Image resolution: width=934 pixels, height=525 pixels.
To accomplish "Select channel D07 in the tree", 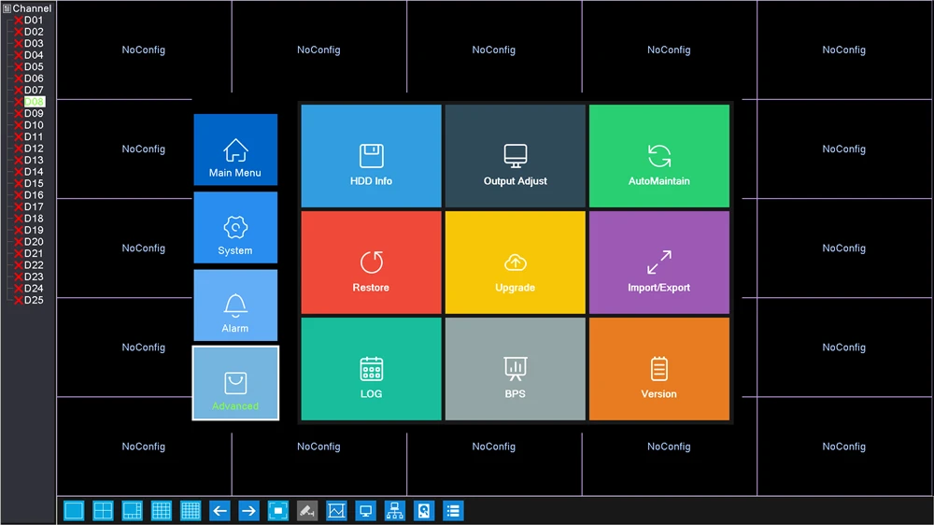I will pyautogui.click(x=34, y=90).
